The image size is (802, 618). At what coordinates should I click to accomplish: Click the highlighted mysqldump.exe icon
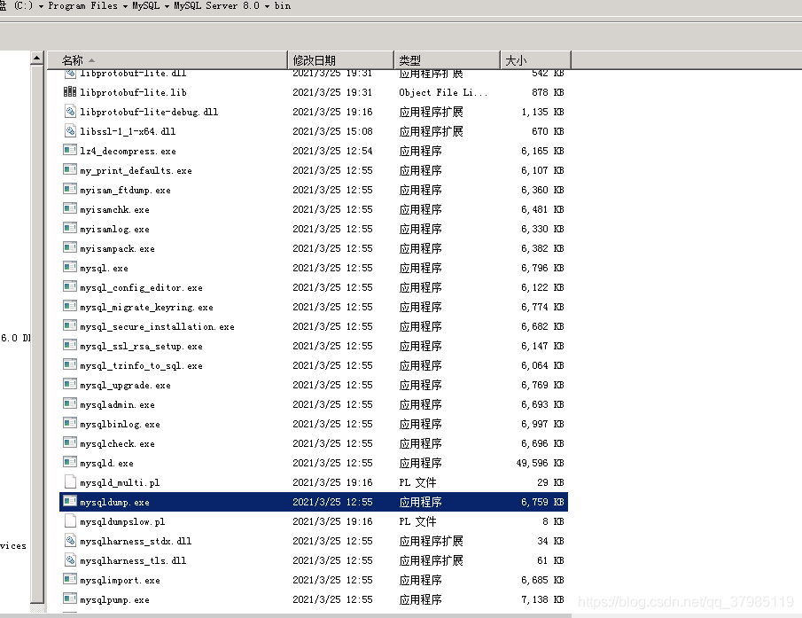70,501
